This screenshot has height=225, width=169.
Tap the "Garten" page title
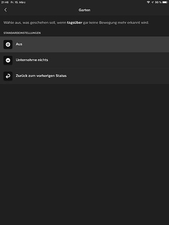pos(84,10)
